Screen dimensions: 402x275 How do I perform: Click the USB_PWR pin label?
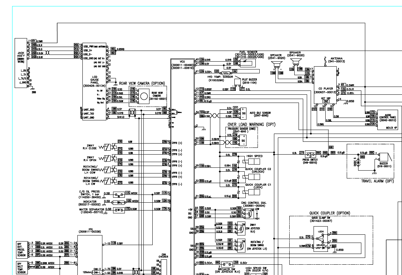click(88, 46)
